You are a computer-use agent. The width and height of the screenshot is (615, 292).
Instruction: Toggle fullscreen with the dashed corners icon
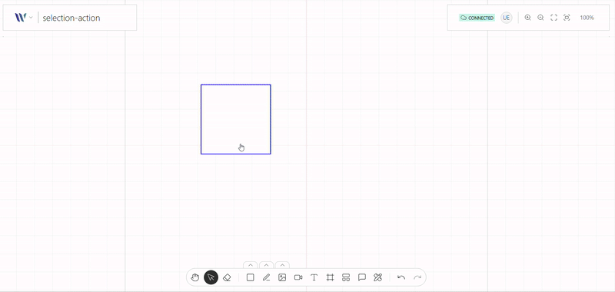[x=553, y=18]
